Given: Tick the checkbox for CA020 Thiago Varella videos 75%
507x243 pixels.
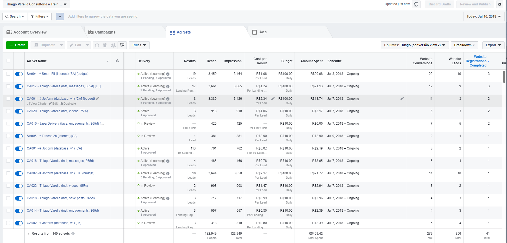Looking at the screenshot, I should pyautogui.click(x=8, y=111).
